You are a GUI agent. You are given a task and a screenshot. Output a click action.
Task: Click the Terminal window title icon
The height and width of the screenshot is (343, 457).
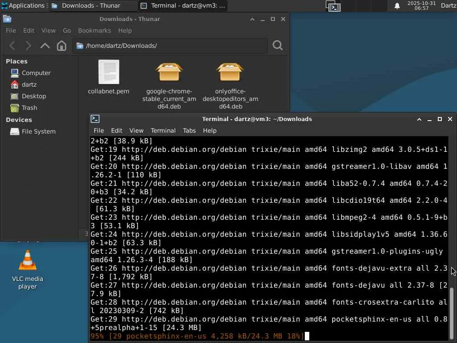tap(95, 119)
